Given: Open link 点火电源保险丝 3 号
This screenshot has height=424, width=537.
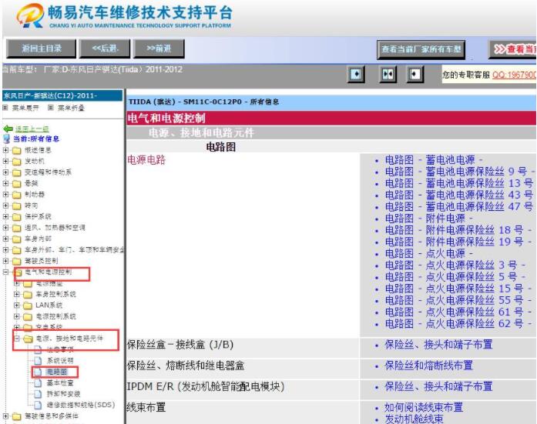Looking at the screenshot, I should pos(455,265).
